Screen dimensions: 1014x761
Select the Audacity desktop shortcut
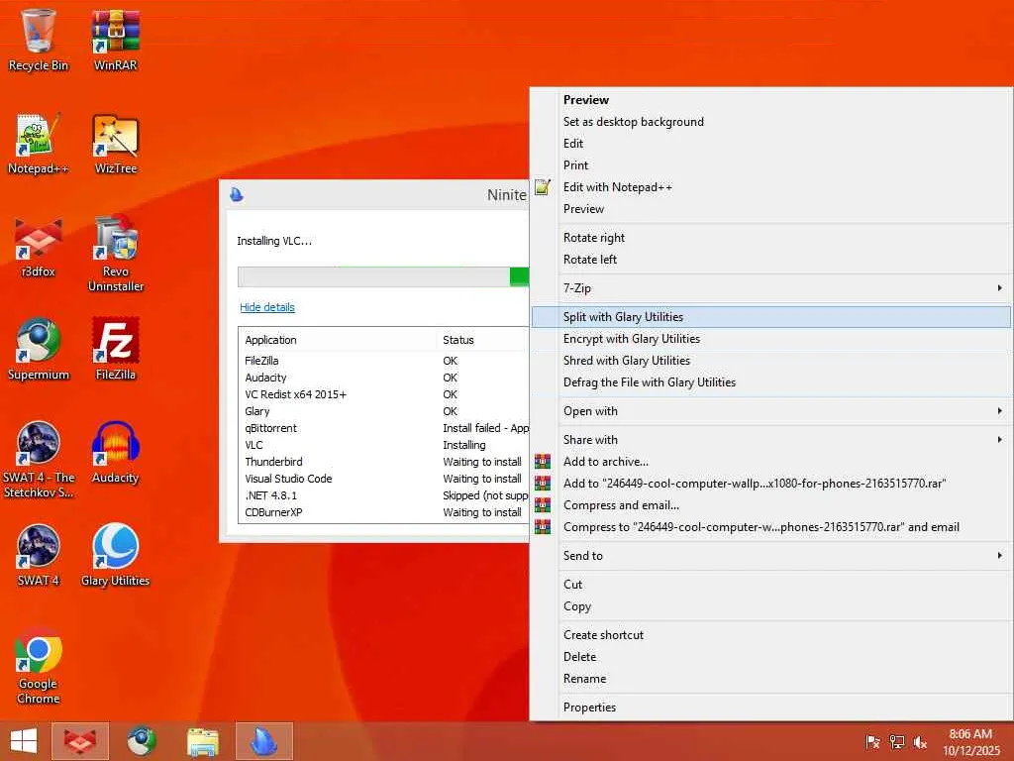pyautogui.click(x=116, y=453)
